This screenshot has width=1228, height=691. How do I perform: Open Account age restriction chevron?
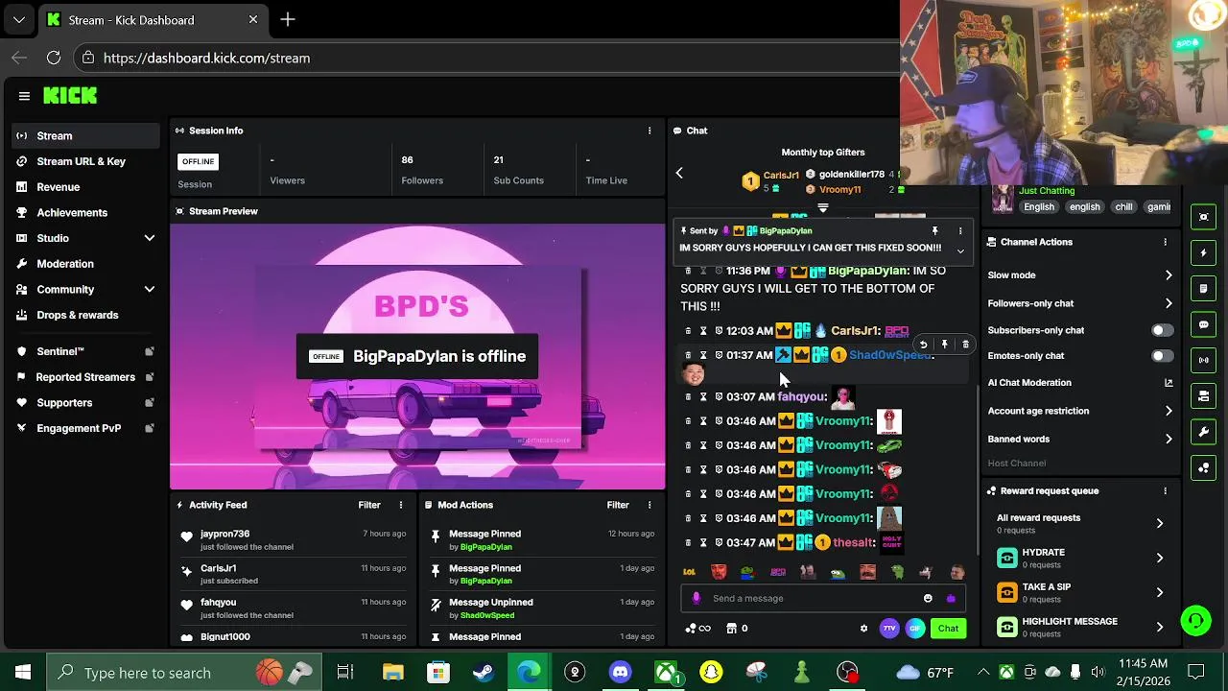click(x=1169, y=411)
